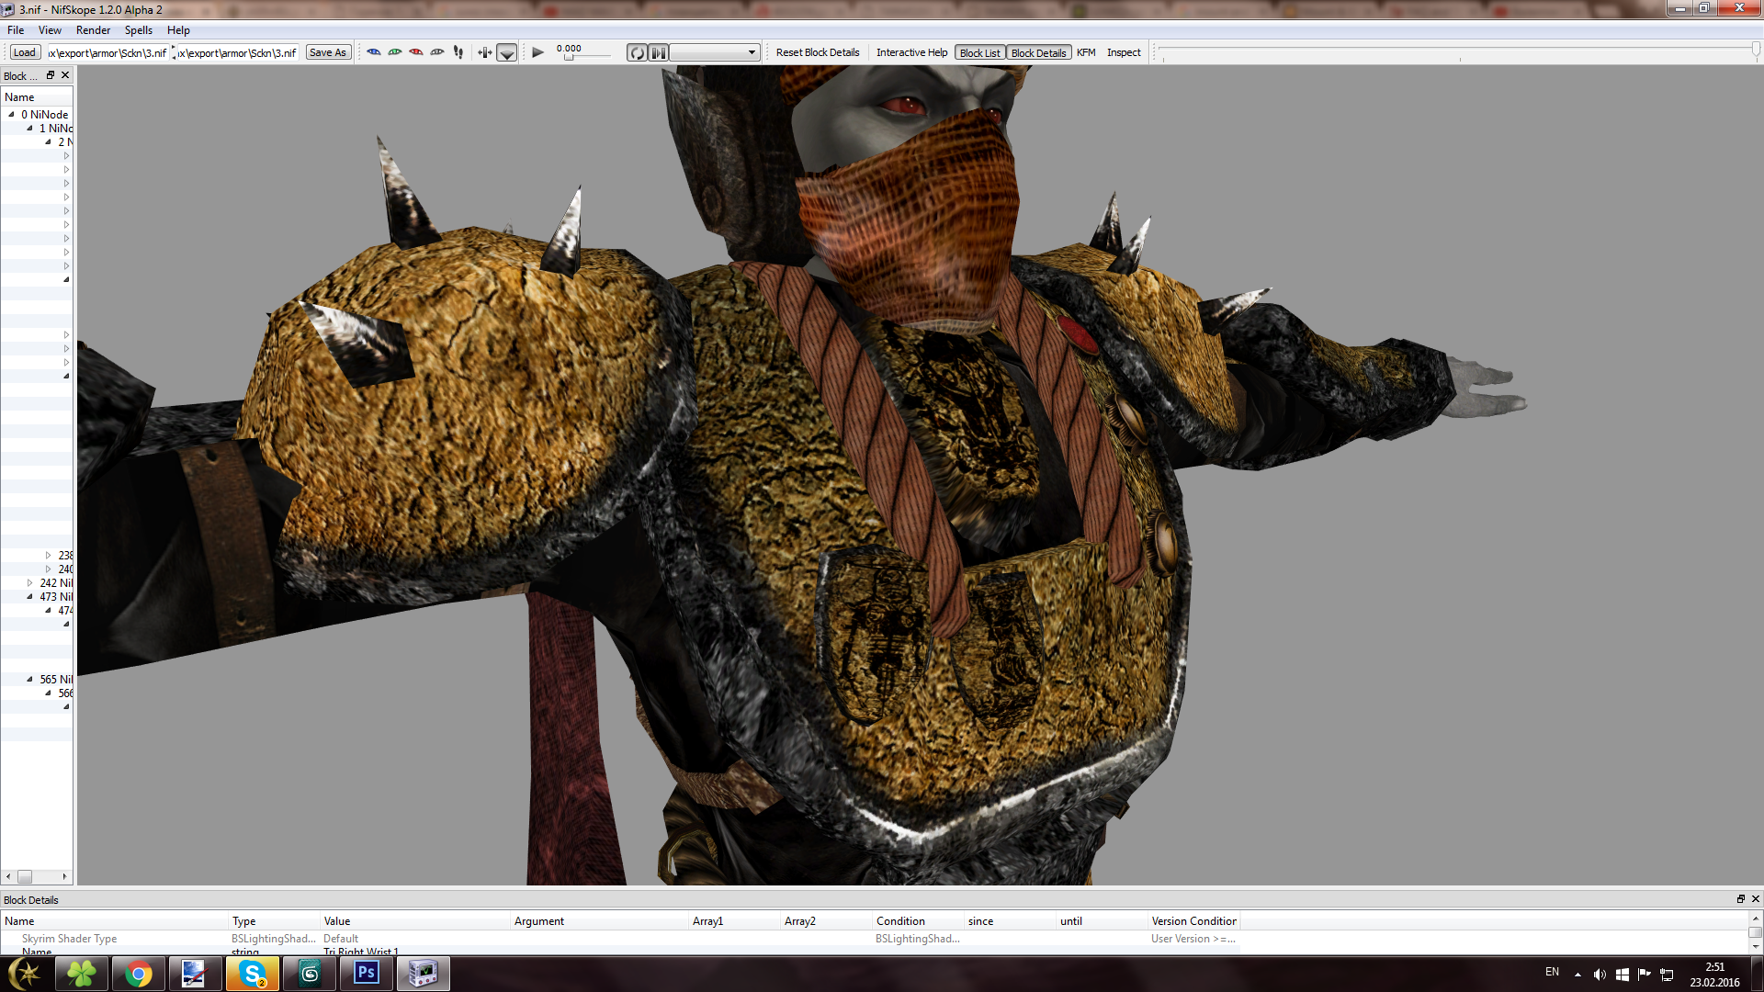
Task: Click the Argument column header
Action: click(x=601, y=921)
